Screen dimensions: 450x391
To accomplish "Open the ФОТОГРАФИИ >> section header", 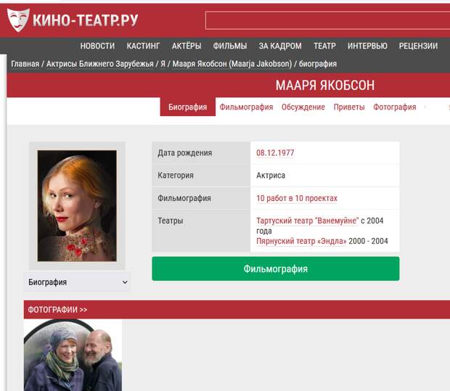I will coord(57,310).
